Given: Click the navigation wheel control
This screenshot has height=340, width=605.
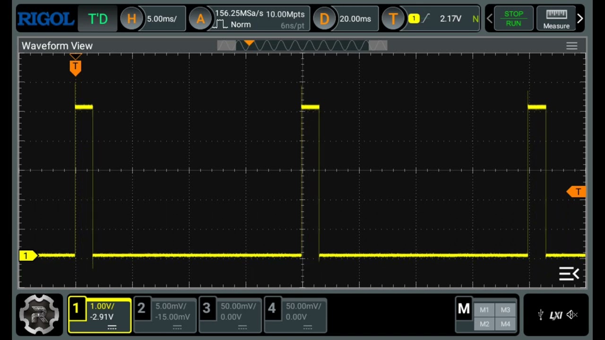Looking at the screenshot, I should (39, 314).
